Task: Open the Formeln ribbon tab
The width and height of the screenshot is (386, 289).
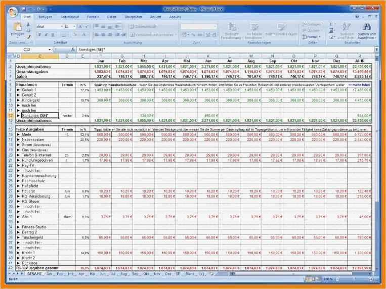Action: (x=93, y=17)
